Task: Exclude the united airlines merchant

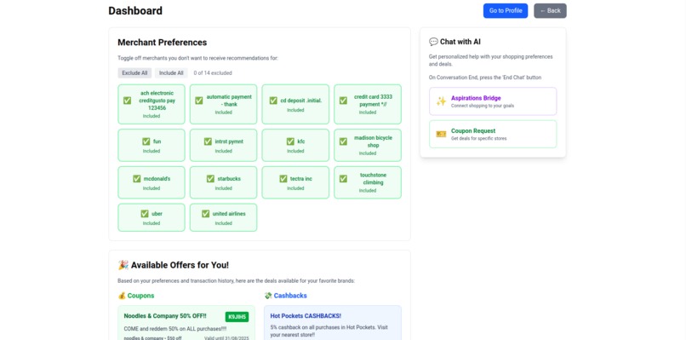Action: coord(223,217)
